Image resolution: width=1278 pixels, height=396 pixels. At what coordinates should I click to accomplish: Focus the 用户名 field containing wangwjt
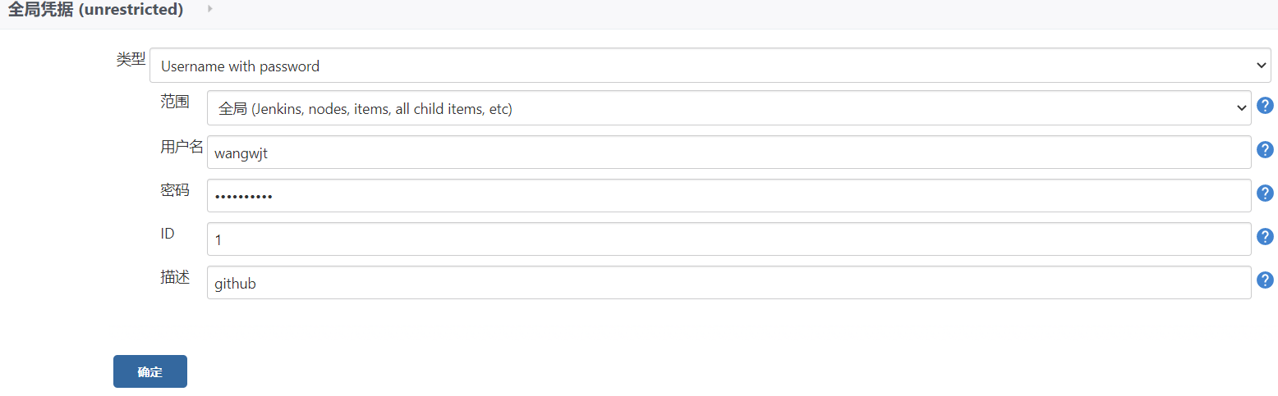tap(729, 152)
